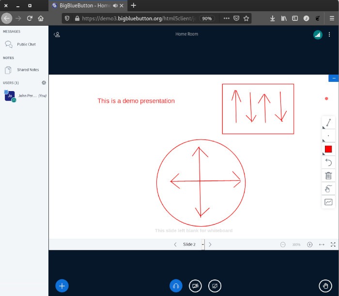Open browser library
Image resolution: width=339 pixels, height=296 pixels.
coord(284,18)
